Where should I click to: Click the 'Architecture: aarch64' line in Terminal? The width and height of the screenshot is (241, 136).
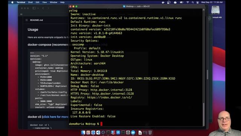tap(88, 63)
